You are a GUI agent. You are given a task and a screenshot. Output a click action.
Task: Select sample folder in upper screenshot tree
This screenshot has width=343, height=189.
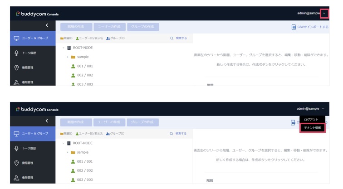tap(80, 57)
